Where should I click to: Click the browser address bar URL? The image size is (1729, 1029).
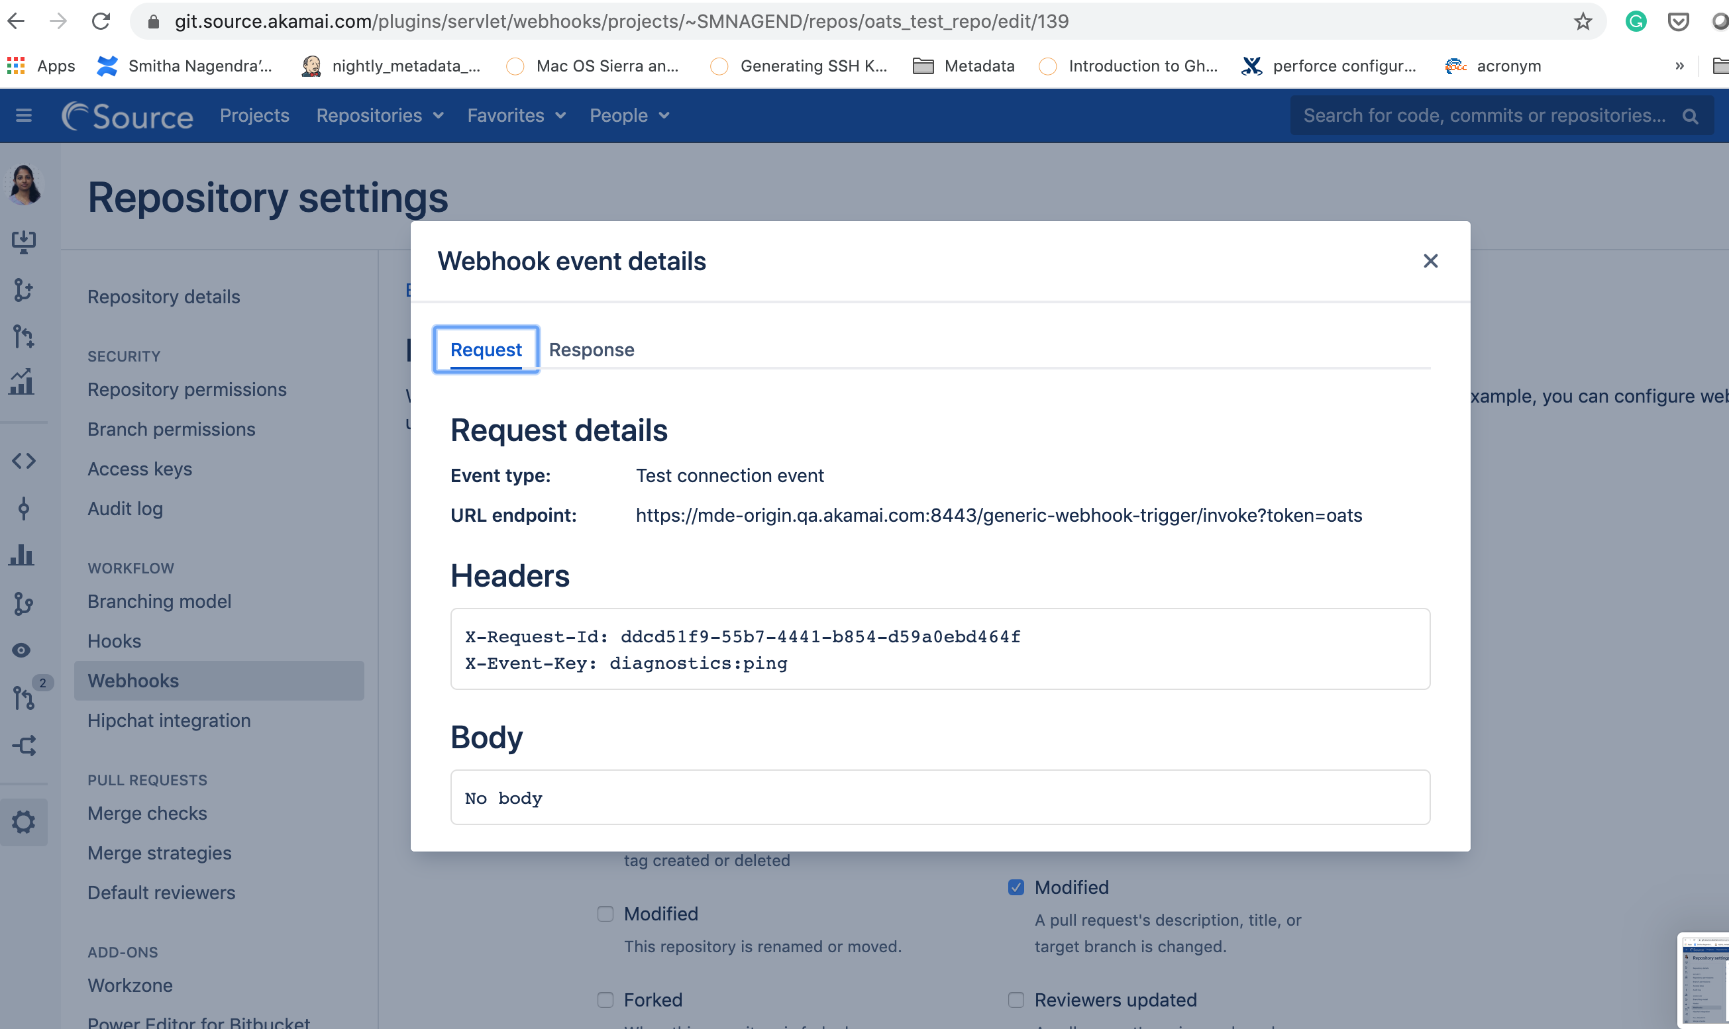[x=621, y=21]
